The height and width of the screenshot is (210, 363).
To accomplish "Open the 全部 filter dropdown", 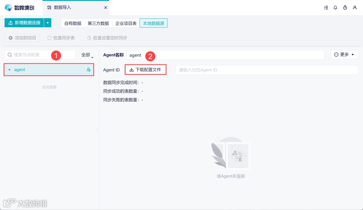I will pos(86,55).
